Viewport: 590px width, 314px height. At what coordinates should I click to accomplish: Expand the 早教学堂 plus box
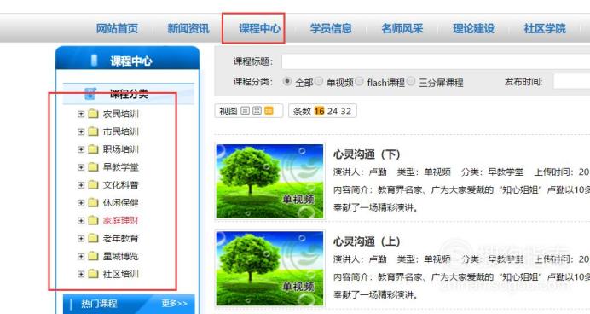tap(81, 167)
